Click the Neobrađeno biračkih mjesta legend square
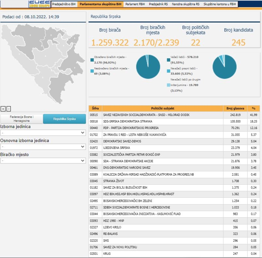Screen dimensions: 262x258 click(92, 71)
